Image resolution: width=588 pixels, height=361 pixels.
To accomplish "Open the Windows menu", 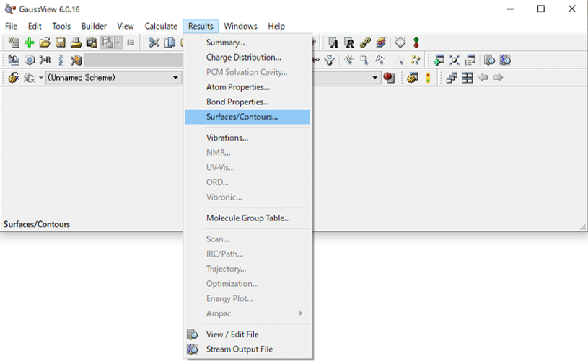I will click(x=240, y=26).
